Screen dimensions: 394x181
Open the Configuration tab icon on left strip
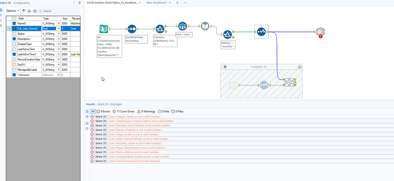(x=1, y=10)
